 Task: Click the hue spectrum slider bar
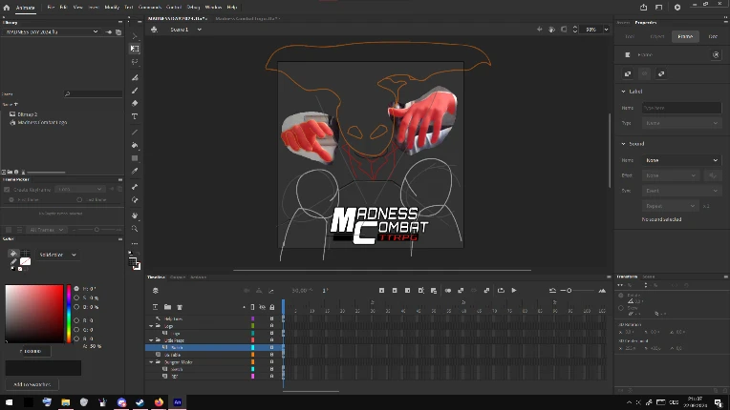click(x=69, y=314)
